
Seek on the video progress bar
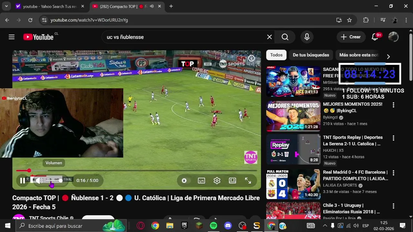pyautogui.click(x=136, y=170)
